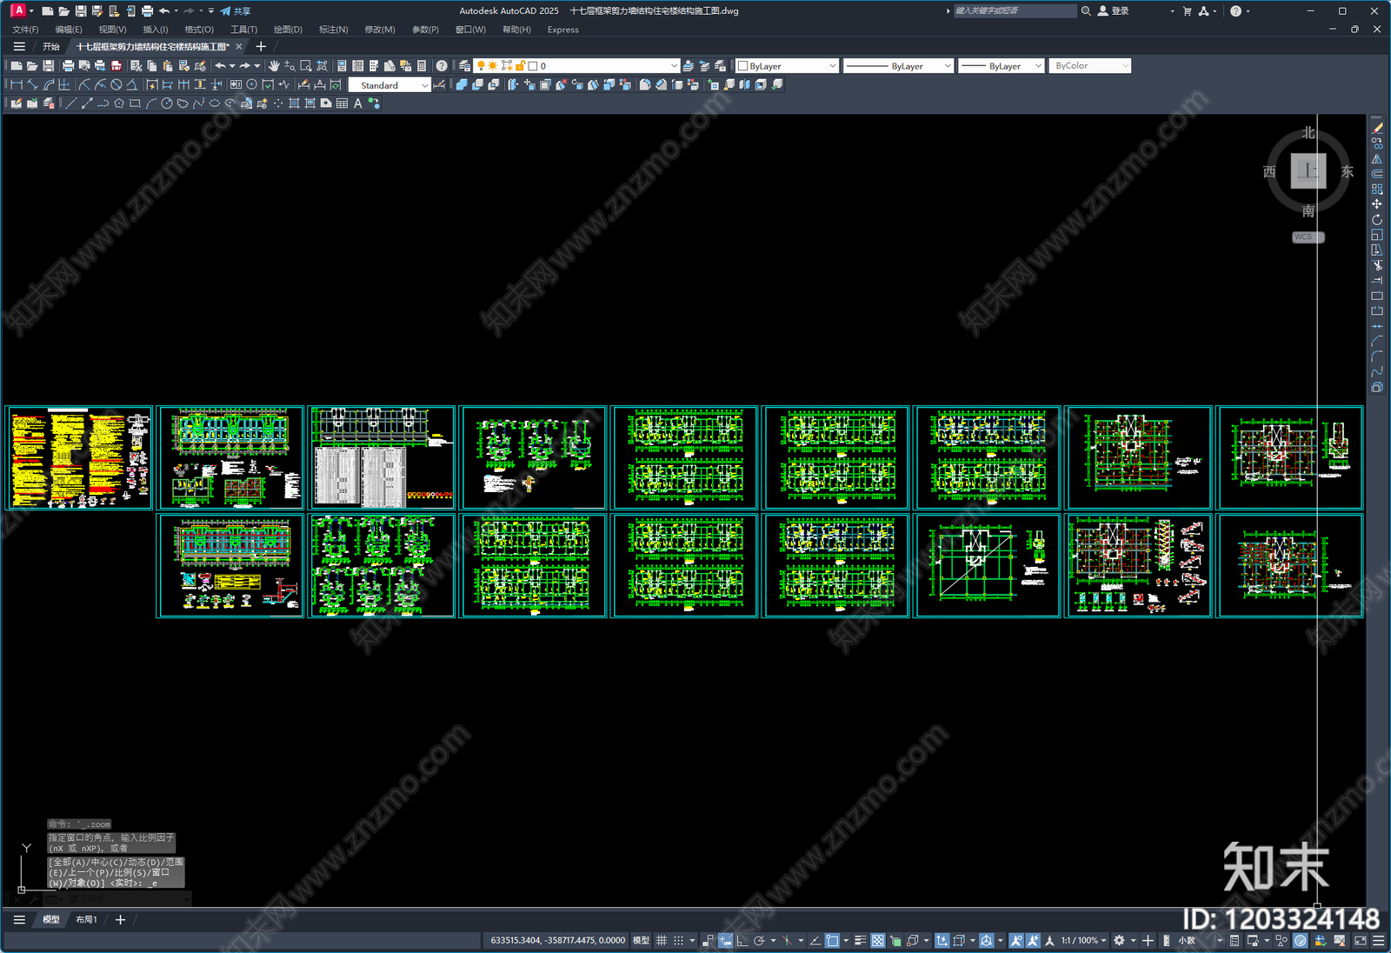Select the Rectangle draw tool
Viewport: 1391px width, 953px height.
135,103
